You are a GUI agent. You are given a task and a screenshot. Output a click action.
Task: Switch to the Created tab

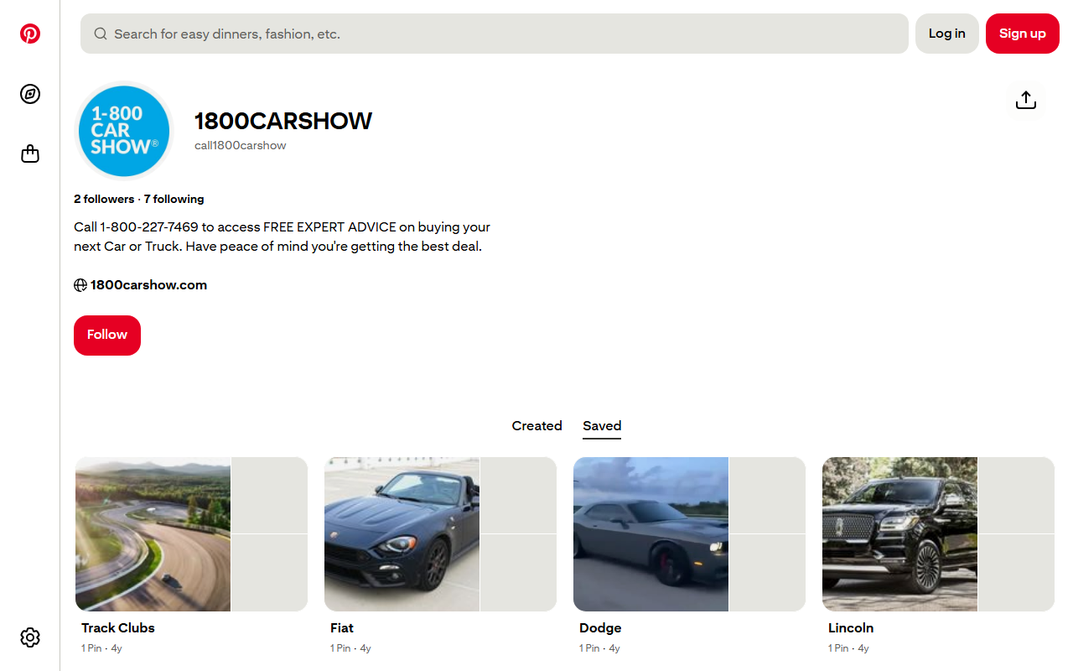(536, 426)
